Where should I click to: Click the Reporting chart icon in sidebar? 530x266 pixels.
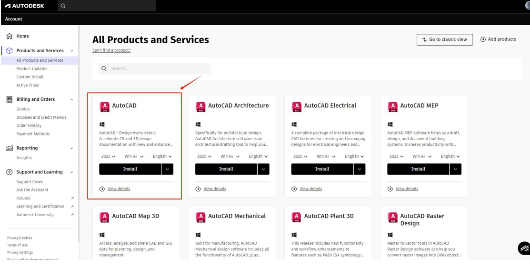10,148
